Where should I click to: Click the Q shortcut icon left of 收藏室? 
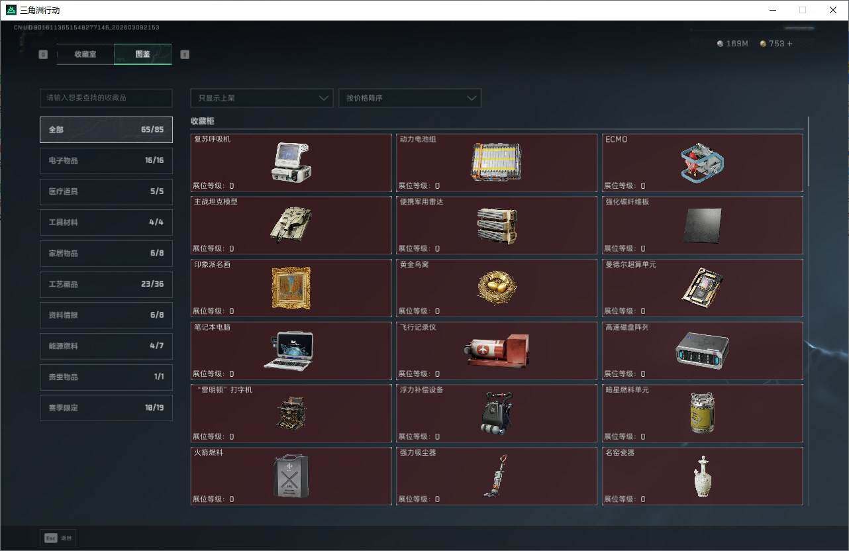pyautogui.click(x=43, y=54)
